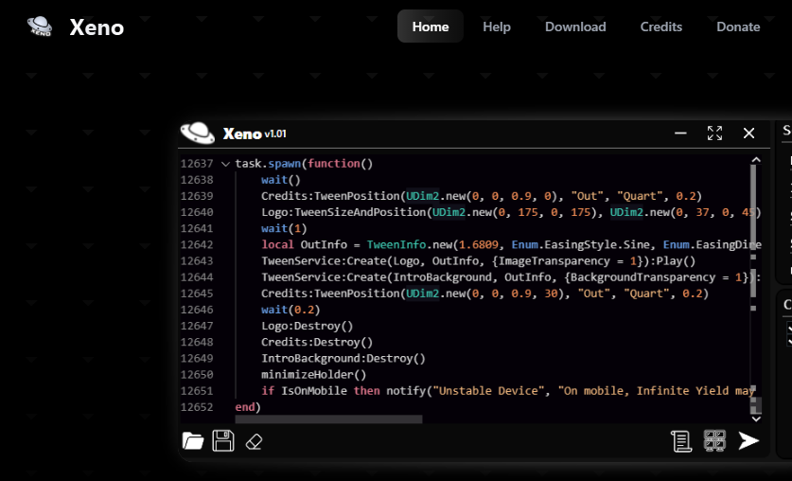Click the editor scrollbar's down arrow

click(756, 419)
